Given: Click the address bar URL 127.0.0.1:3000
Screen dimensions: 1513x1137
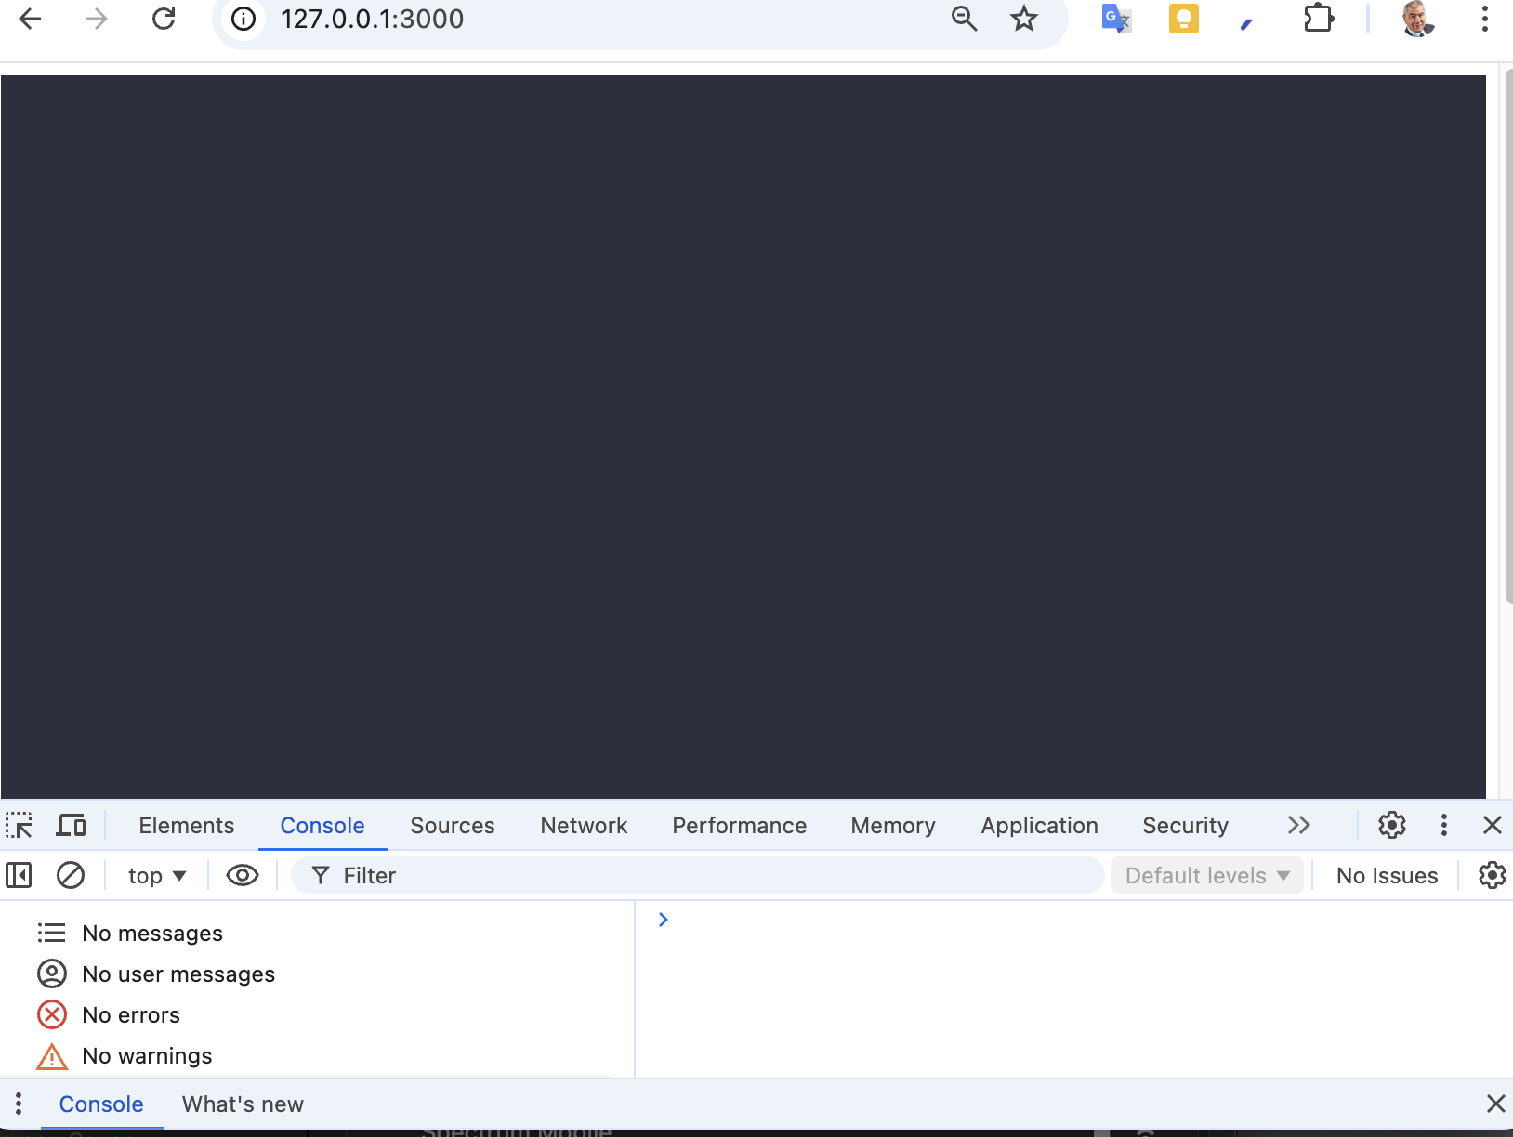Looking at the screenshot, I should [372, 19].
